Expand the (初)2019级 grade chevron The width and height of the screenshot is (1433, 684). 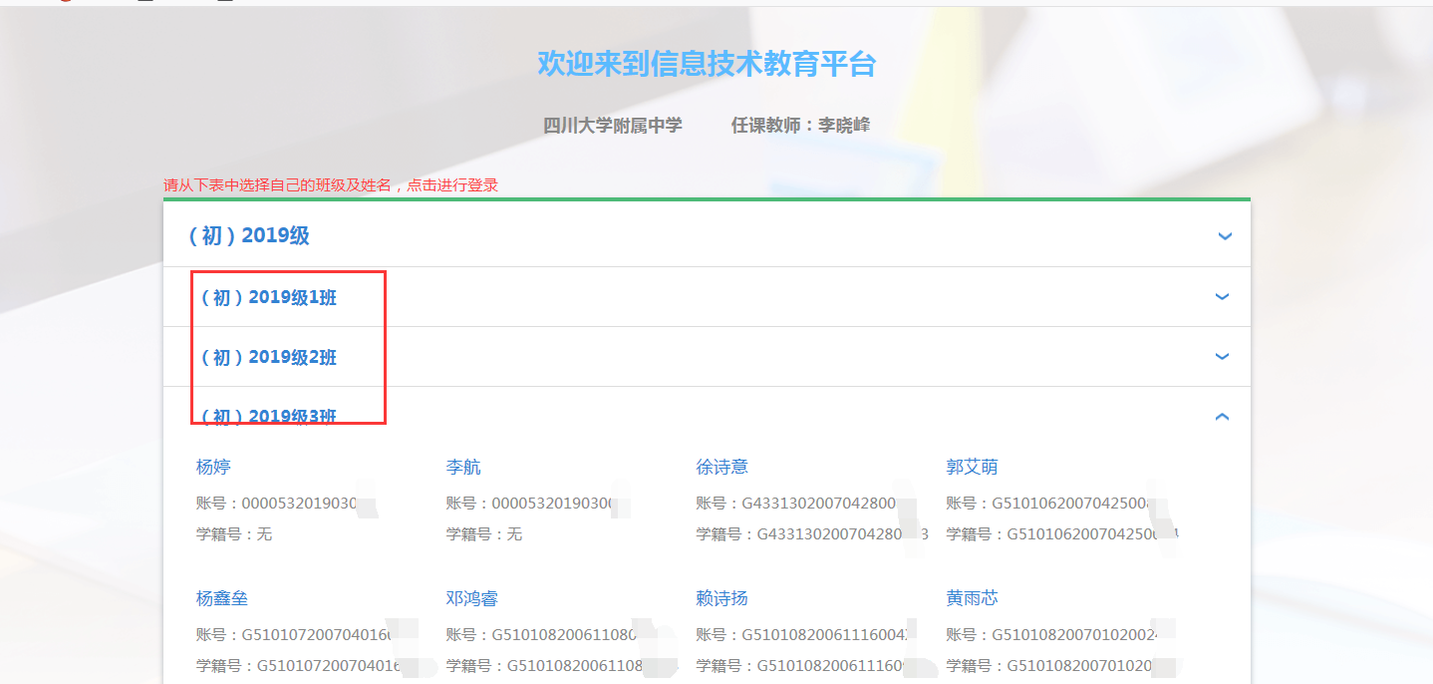(x=1225, y=236)
